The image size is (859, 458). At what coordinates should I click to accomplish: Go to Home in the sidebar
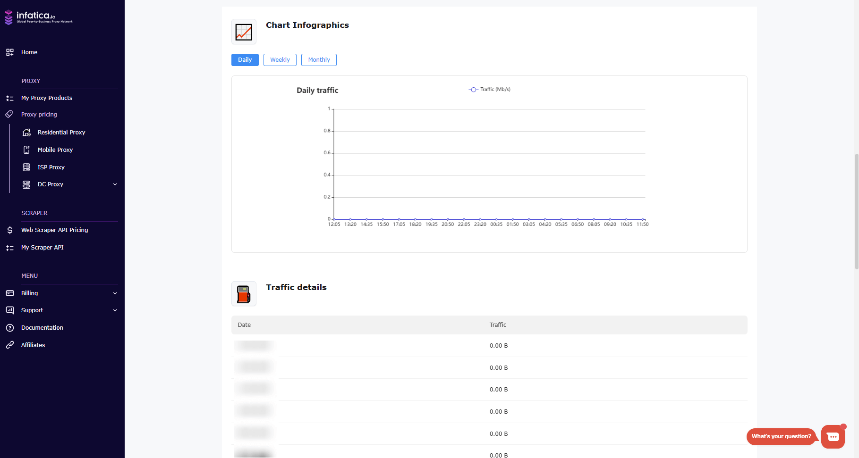[29, 52]
